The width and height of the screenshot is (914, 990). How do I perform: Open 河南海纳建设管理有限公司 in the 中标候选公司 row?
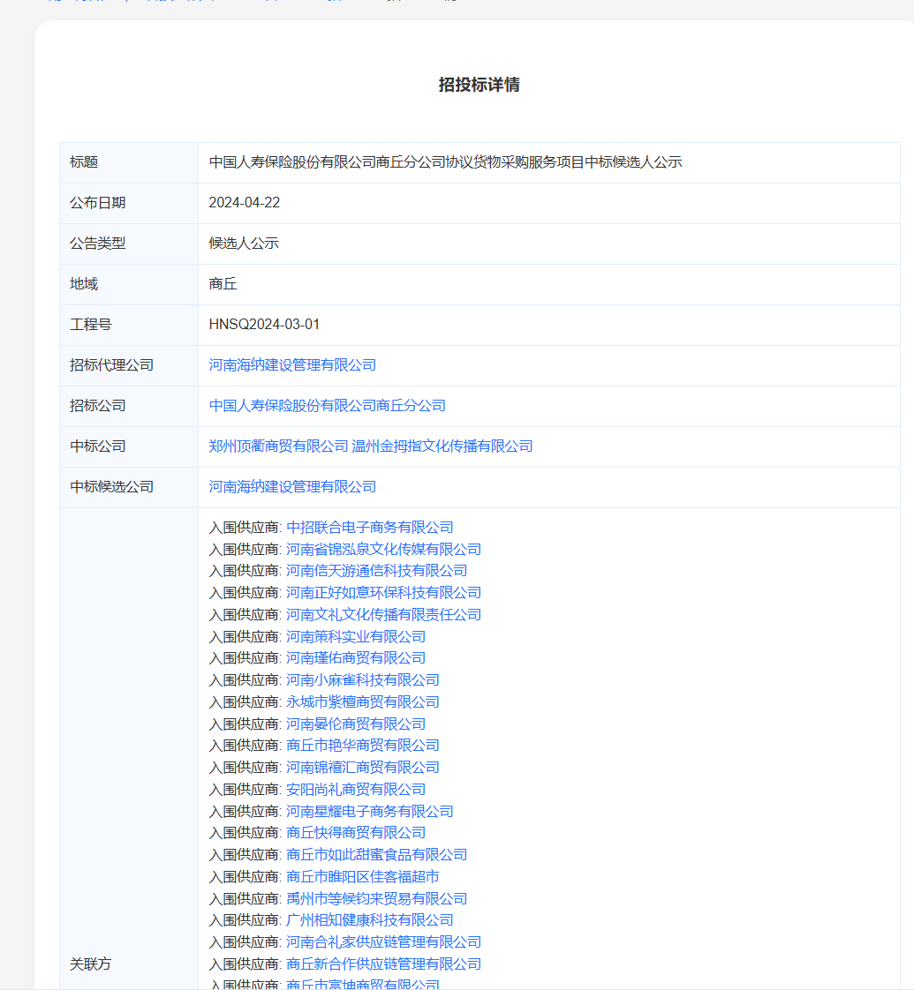click(292, 487)
